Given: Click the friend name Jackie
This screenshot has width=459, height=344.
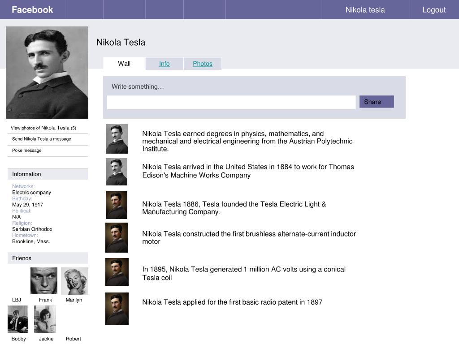Looking at the screenshot, I should pyautogui.click(x=46, y=339).
